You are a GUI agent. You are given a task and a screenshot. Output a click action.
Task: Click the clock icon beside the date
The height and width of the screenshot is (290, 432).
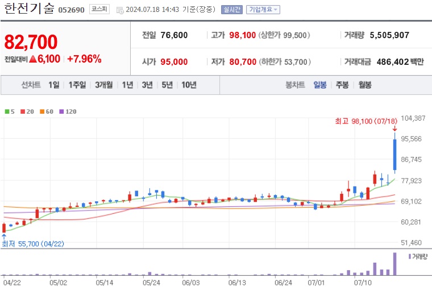coord(120,10)
